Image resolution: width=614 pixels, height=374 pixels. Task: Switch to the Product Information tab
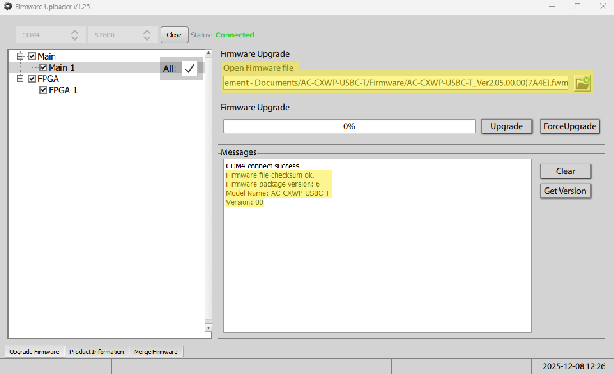coord(97,352)
